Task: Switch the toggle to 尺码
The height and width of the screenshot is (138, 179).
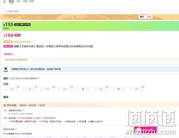Action: [149, 17]
